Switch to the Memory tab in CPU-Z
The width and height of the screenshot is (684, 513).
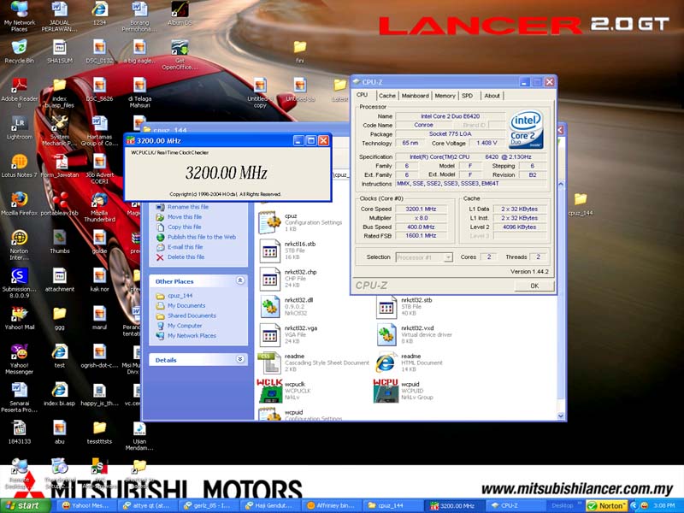pyautogui.click(x=445, y=96)
